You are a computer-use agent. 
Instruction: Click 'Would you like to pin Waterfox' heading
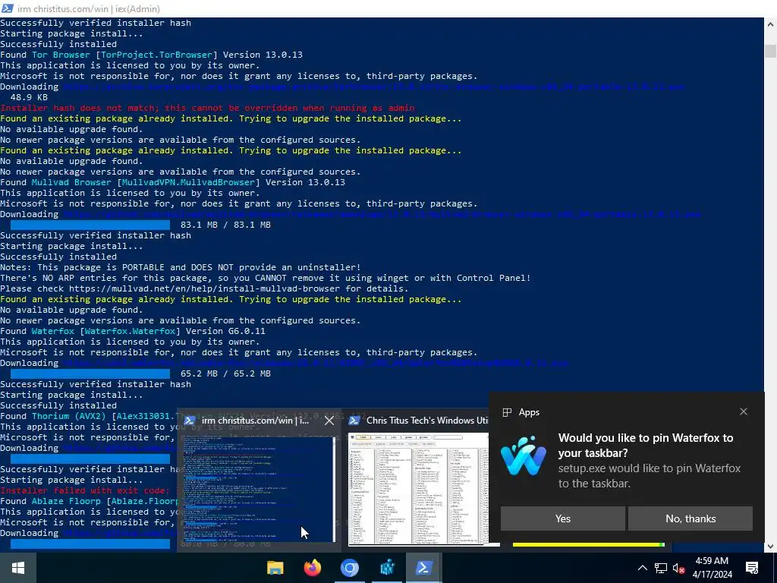click(646, 445)
